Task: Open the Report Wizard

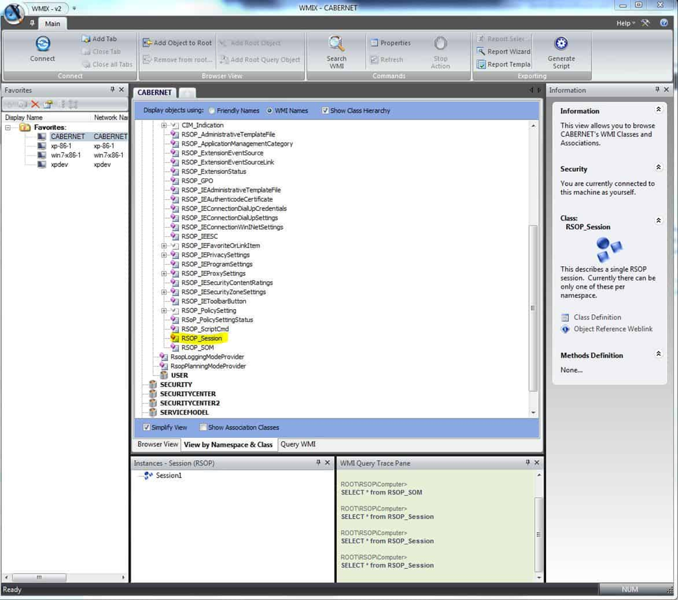Action: (x=504, y=51)
